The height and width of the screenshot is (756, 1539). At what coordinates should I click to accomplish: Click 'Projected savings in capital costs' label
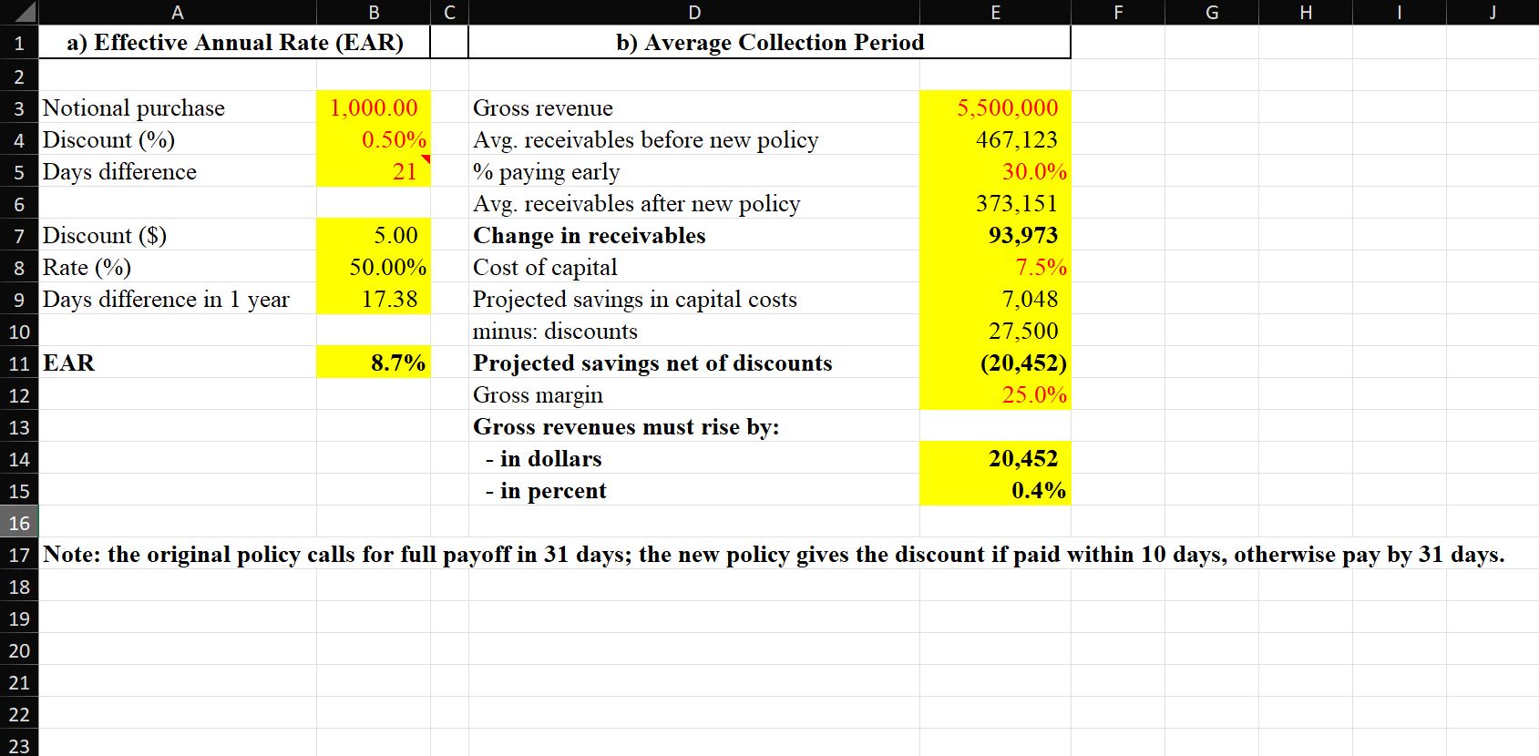click(x=694, y=299)
